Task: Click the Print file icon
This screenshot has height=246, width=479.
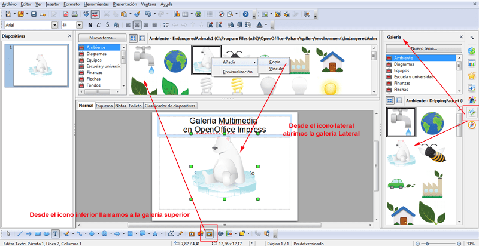Action: (74, 14)
